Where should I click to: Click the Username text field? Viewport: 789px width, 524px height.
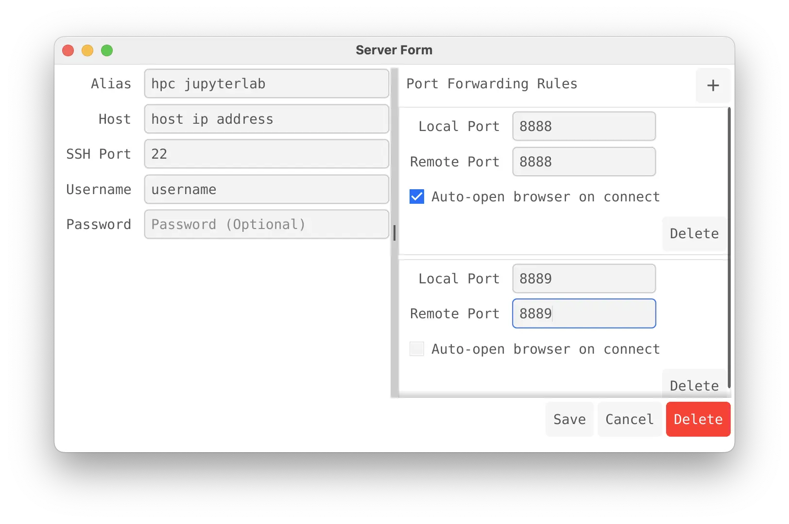tap(266, 189)
